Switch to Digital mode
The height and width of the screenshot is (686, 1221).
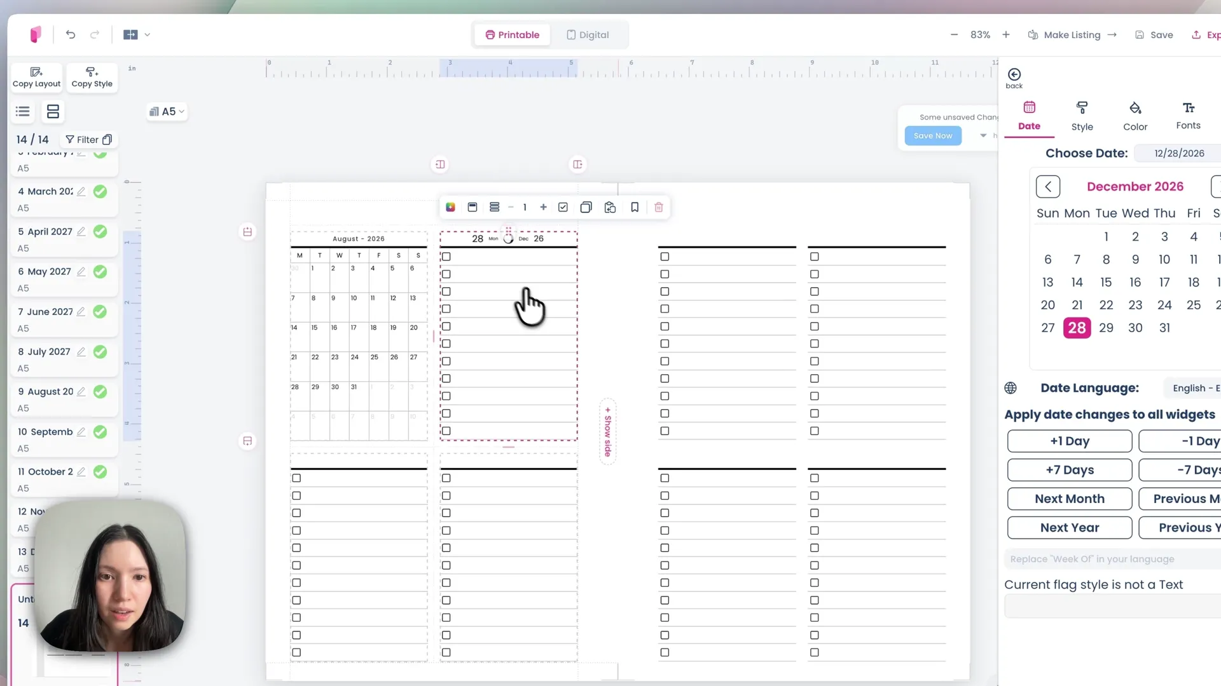588,35
